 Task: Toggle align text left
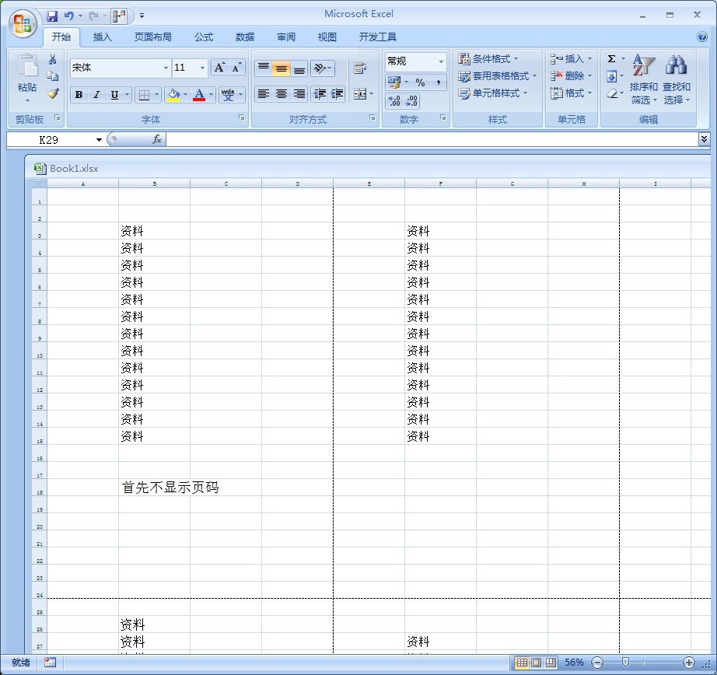(x=264, y=94)
